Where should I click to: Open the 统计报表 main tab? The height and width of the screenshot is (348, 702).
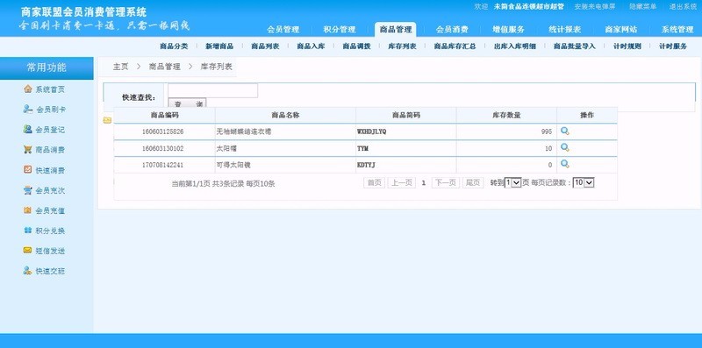564,30
